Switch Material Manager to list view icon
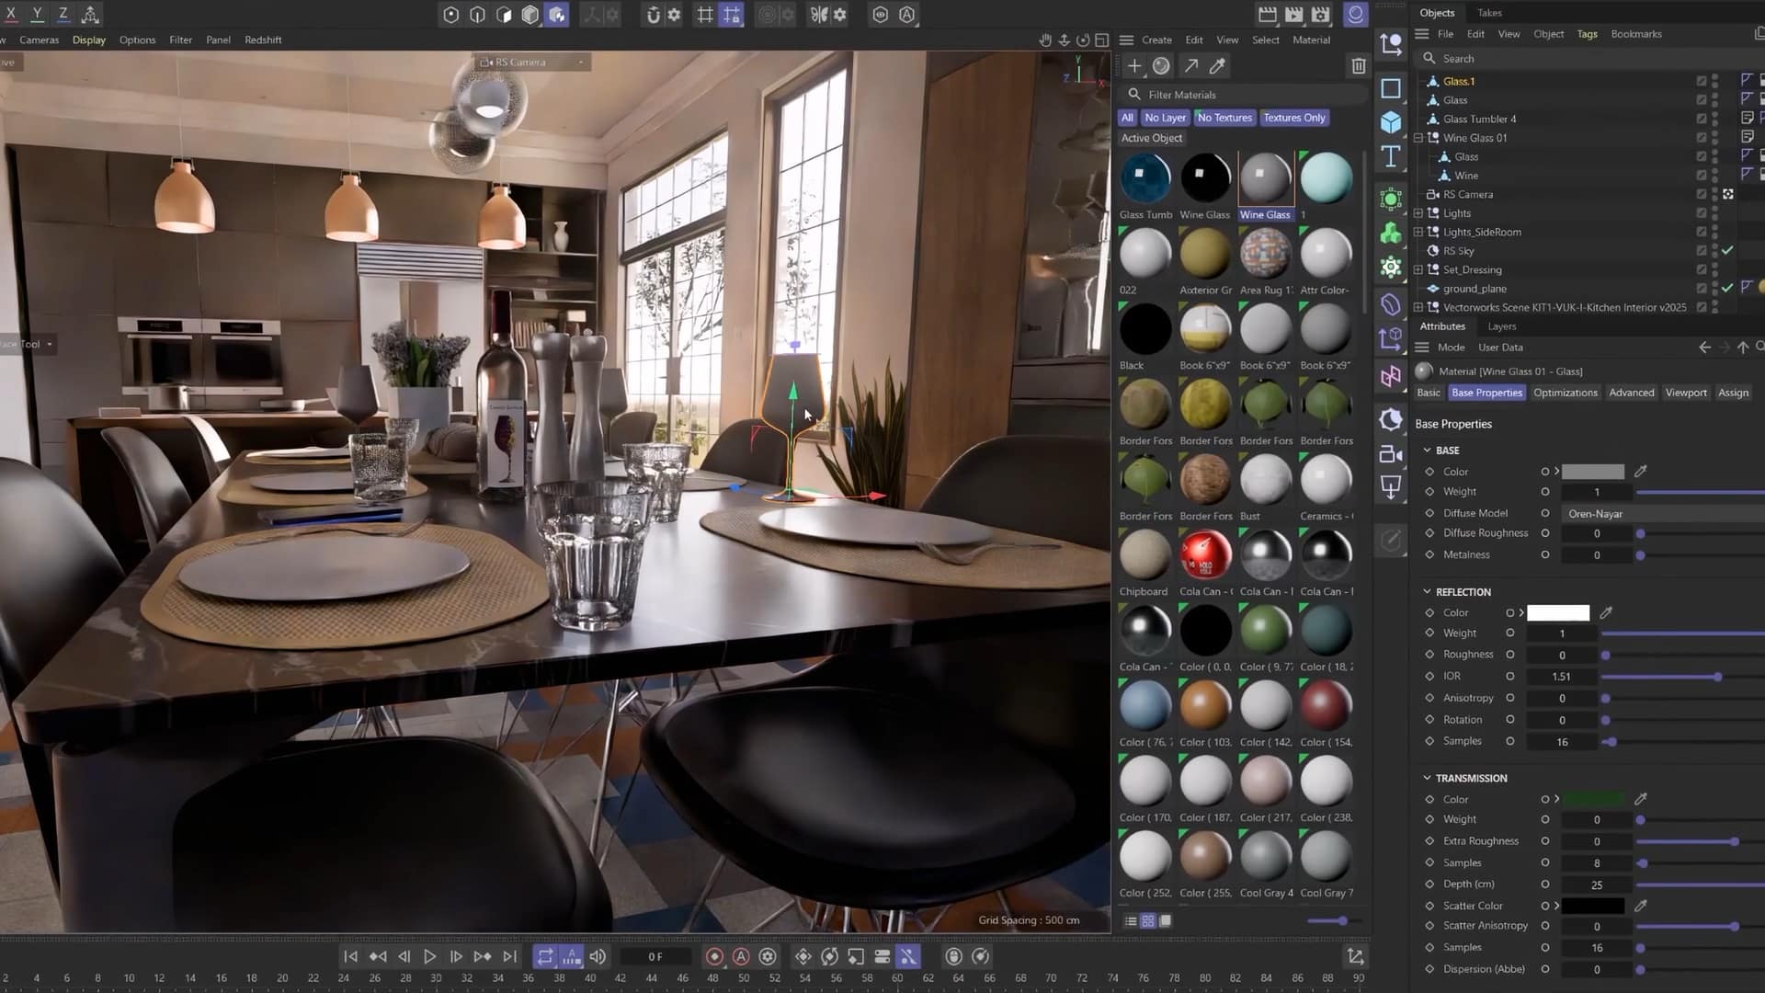 pos(1131,920)
